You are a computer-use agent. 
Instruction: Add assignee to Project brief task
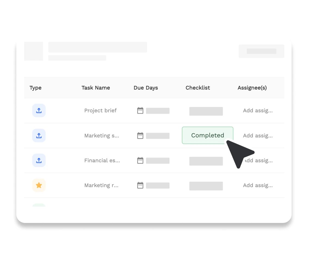click(258, 111)
